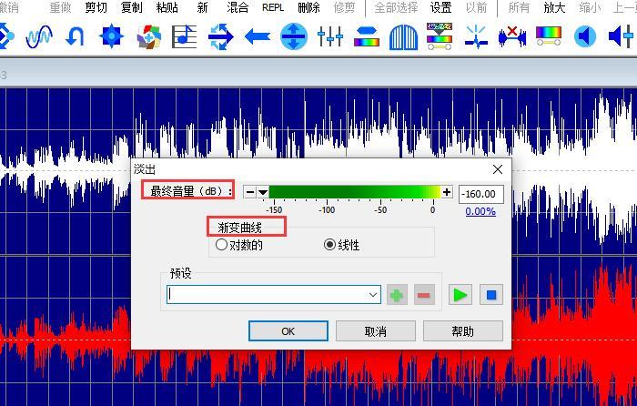Click 缩小 zoom out toolbar item

point(590,7)
